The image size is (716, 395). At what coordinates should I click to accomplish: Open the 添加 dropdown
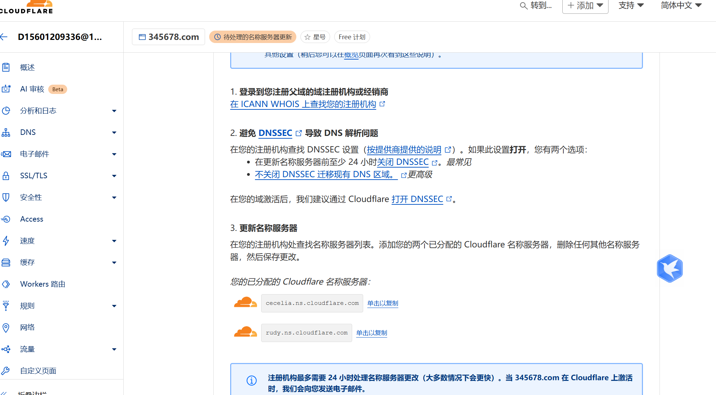(585, 6)
